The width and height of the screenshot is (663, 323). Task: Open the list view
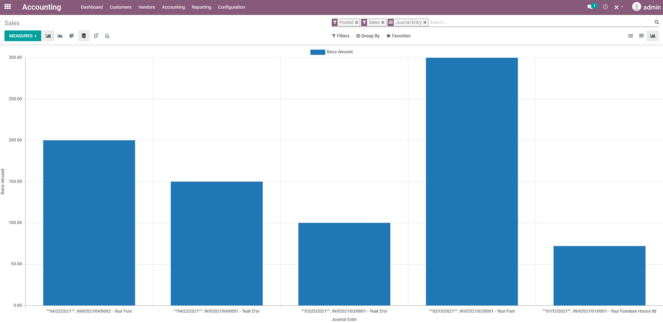[630, 36]
